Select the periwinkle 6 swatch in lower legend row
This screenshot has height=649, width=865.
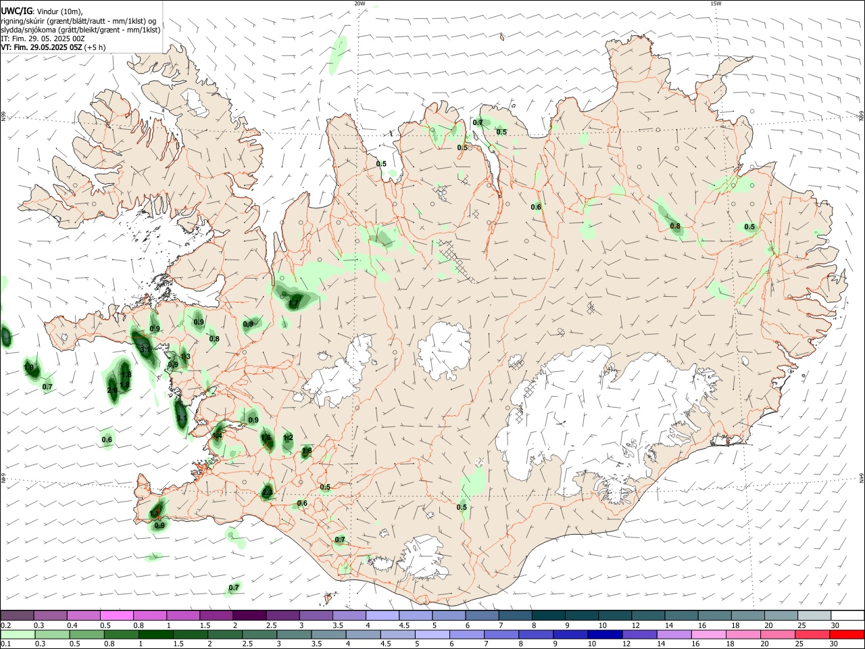[x=466, y=634]
